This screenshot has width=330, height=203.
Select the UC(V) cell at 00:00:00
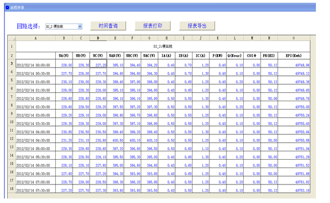click(x=99, y=64)
